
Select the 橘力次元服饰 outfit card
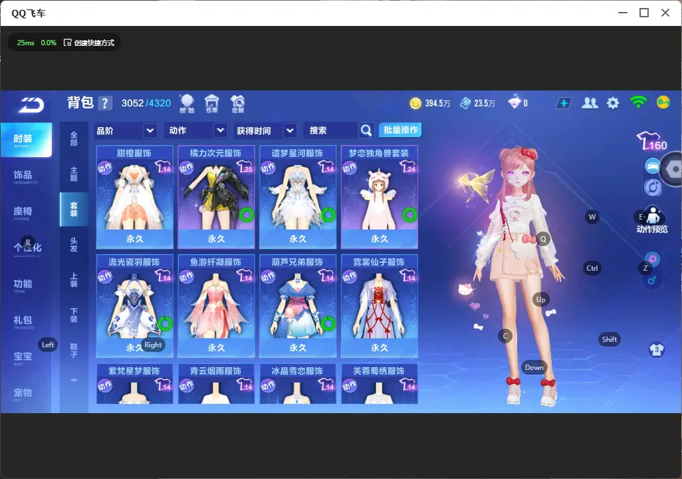pyautogui.click(x=216, y=197)
